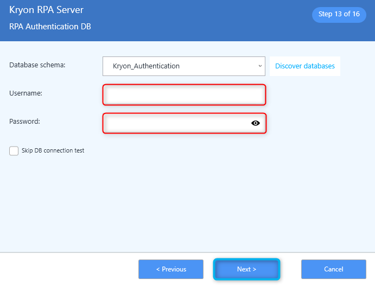Click the 'Database schema:' label

(37, 65)
